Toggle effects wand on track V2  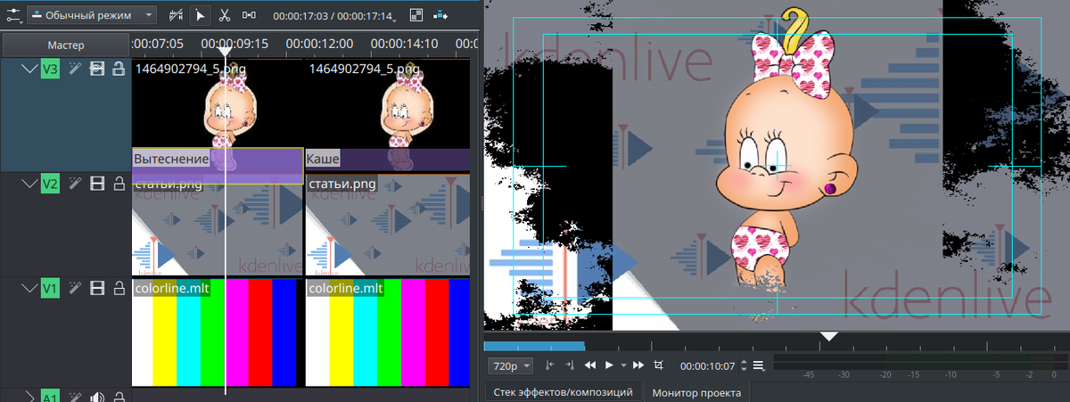pyautogui.click(x=76, y=184)
